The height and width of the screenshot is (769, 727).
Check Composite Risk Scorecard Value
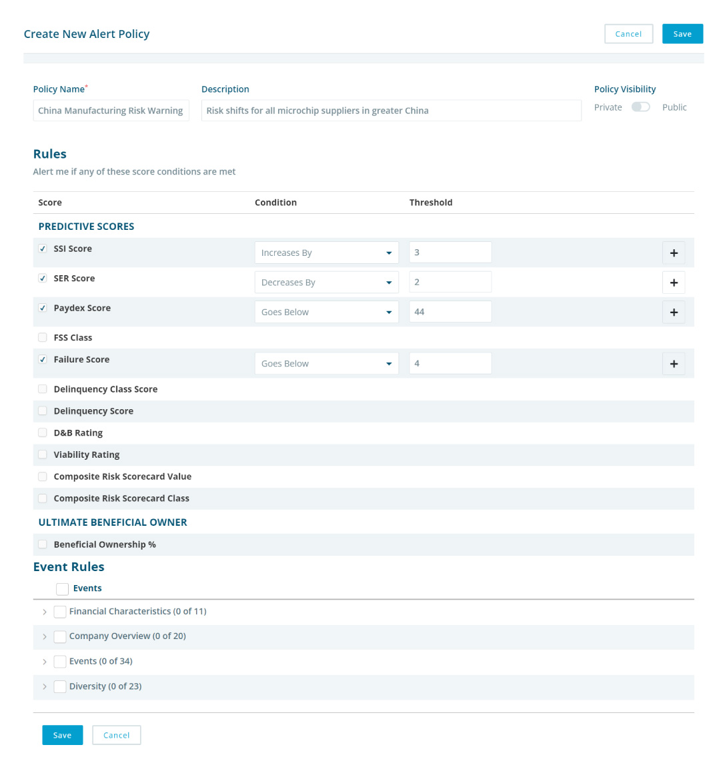43,476
